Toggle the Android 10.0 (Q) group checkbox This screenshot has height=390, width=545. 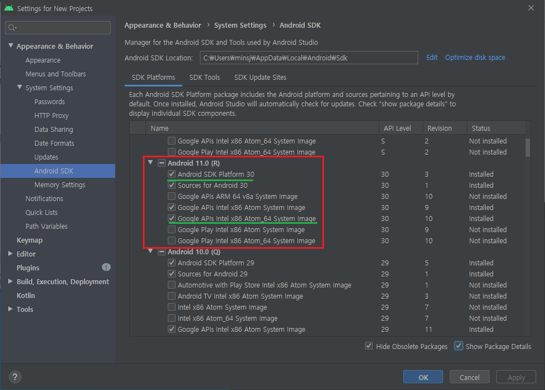point(162,252)
